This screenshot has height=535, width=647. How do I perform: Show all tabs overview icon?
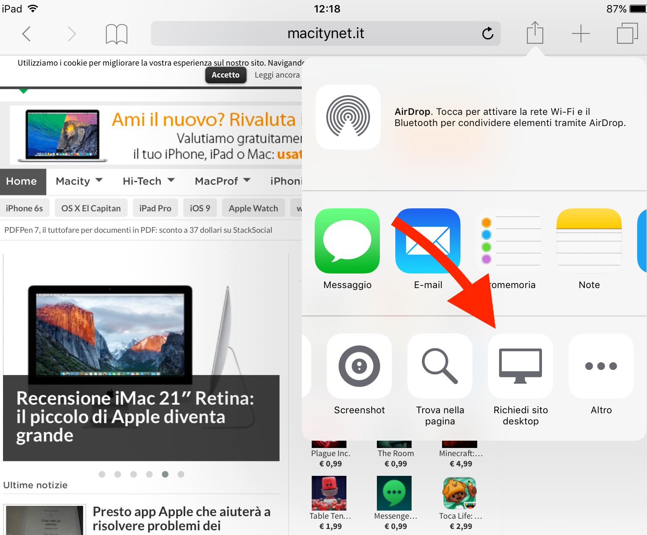tap(627, 33)
